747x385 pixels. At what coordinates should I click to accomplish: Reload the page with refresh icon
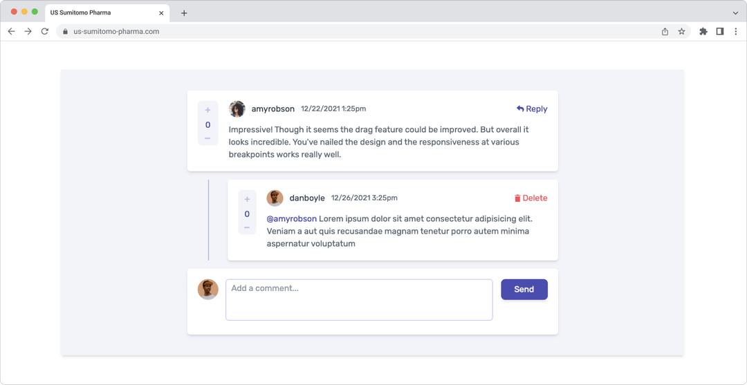coord(45,31)
